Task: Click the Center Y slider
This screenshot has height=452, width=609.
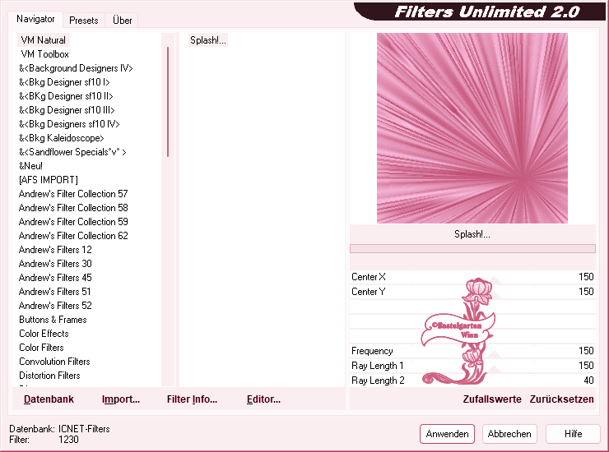Action: (472, 292)
